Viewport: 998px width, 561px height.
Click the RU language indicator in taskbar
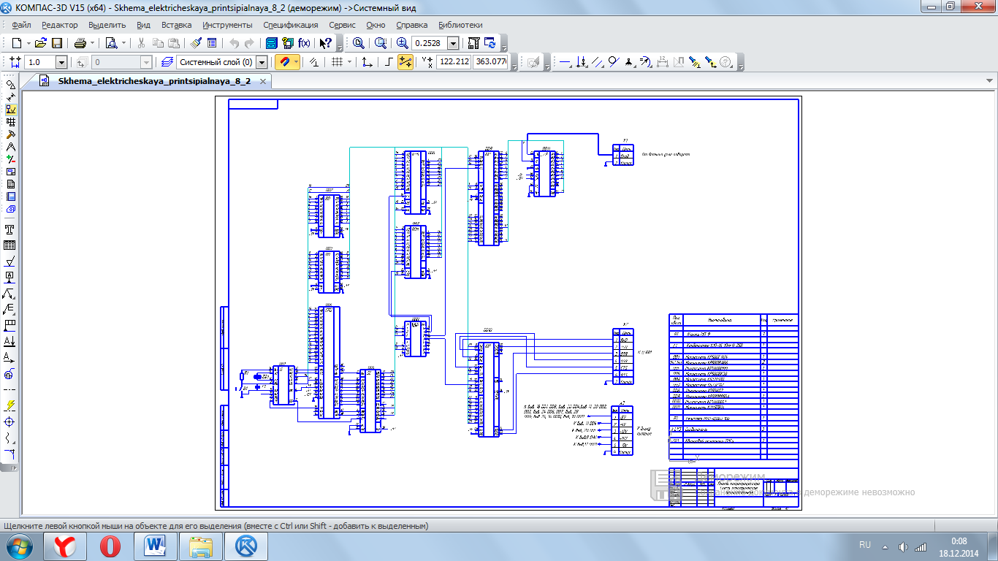(x=865, y=545)
